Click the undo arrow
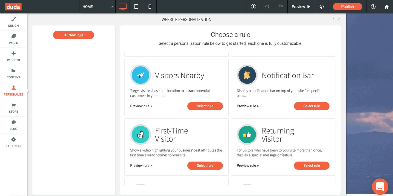 267,7
